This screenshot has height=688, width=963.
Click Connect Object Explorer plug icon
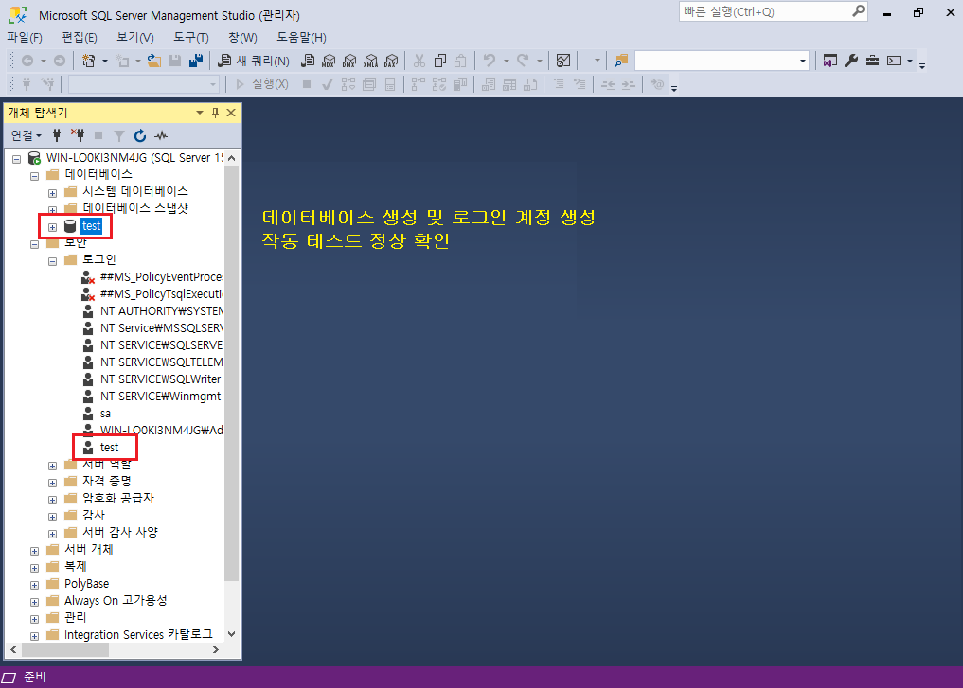coord(57,135)
